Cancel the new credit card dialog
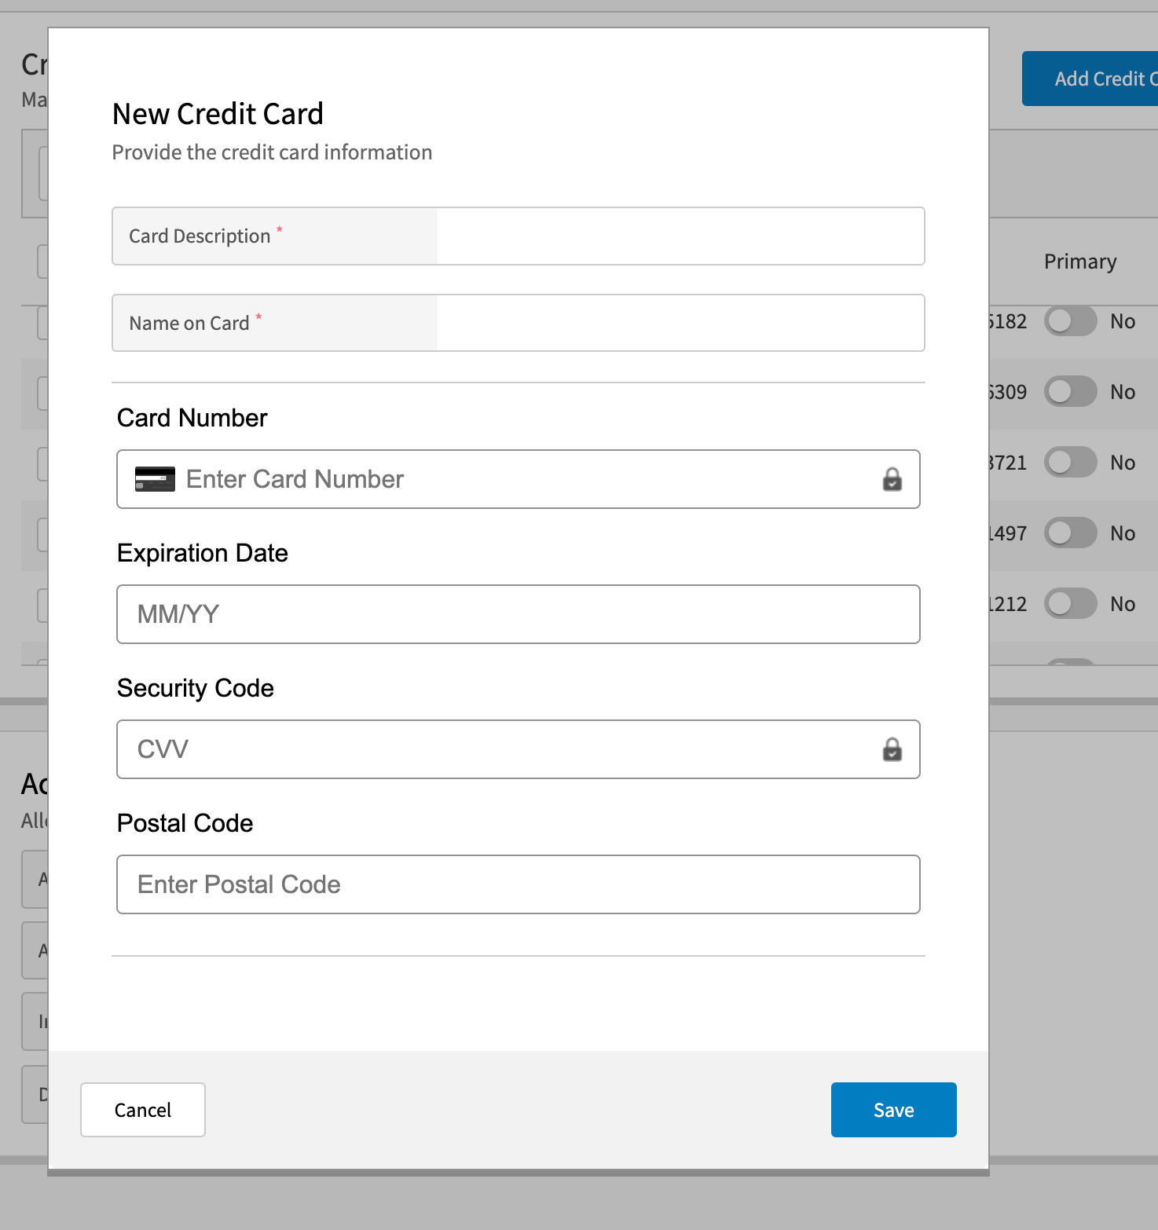This screenshot has height=1230, width=1158. click(x=142, y=1110)
